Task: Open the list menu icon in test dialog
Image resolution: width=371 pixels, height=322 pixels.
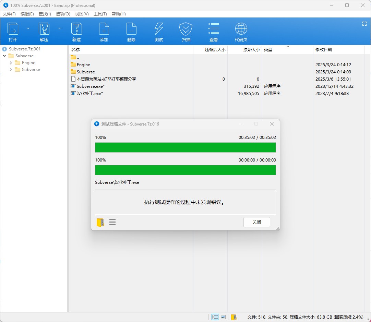Action: 112,222
